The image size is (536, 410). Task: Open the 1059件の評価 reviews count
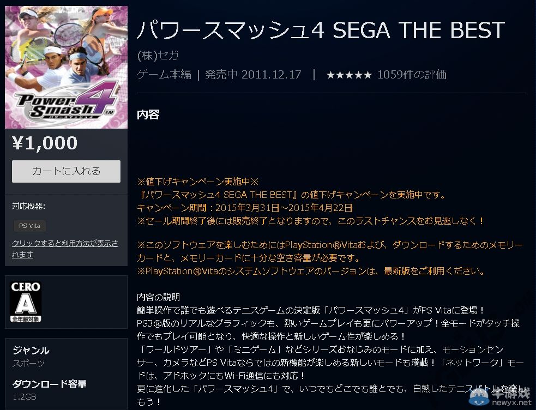click(x=412, y=75)
